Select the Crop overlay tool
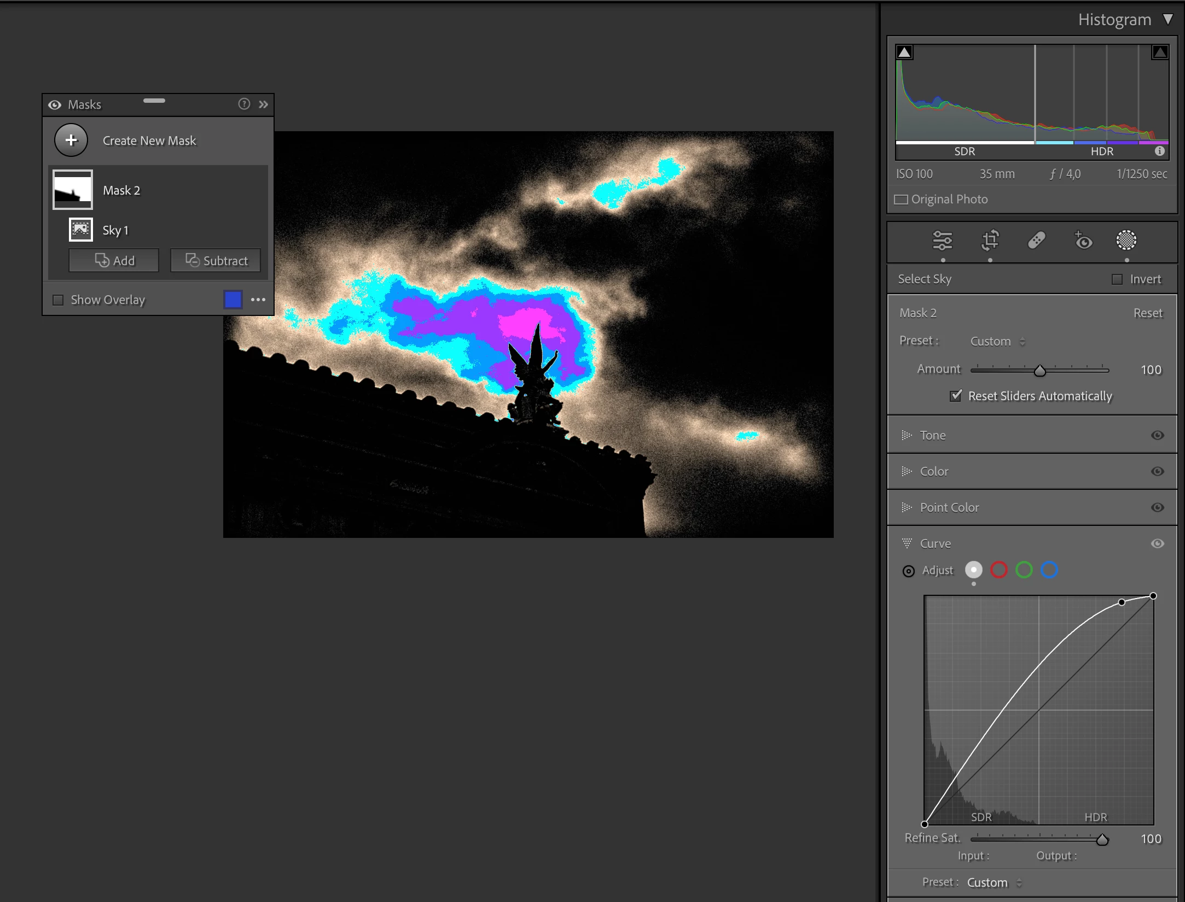This screenshot has width=1185, height=902. (x=990, y=241)
